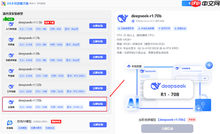220x134 pixels.
Task: Select the deepseek-r1:7b model name
Action: (29, 38)
